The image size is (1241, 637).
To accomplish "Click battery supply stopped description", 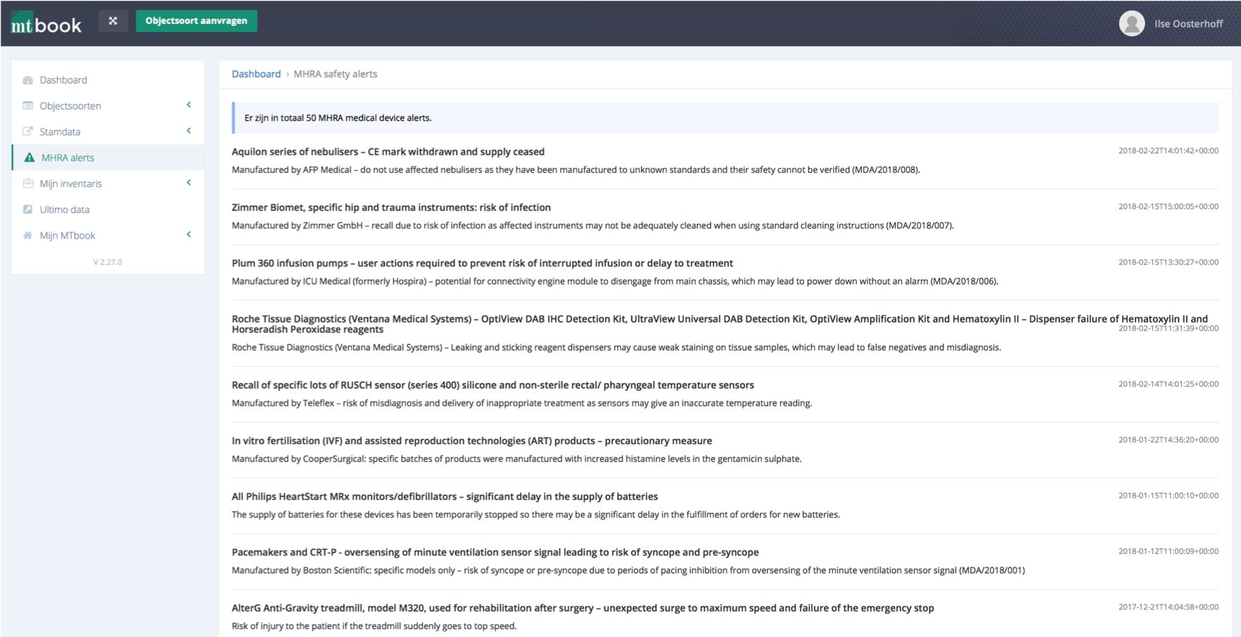I will pyautogui.click(x=536, y=515).
